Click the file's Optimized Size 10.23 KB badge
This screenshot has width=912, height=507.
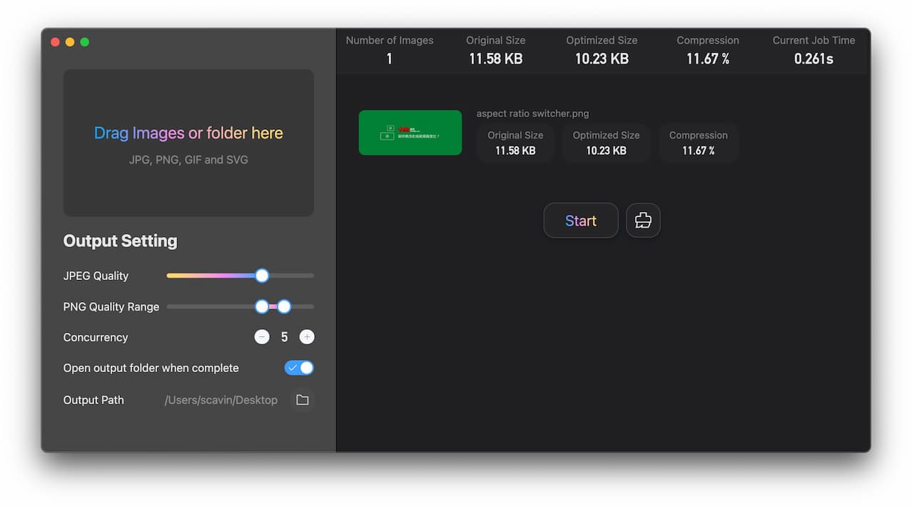point(606,143)
